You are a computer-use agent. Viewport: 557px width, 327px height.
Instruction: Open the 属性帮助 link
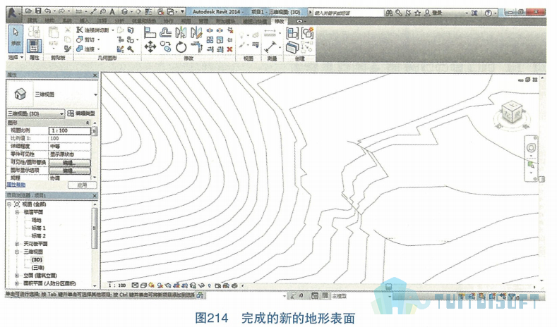point(16,185)
